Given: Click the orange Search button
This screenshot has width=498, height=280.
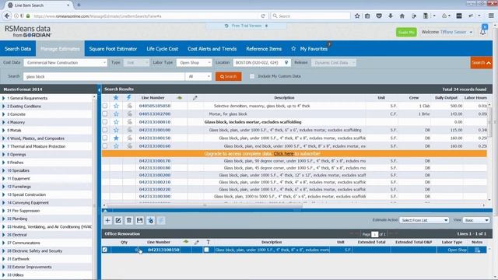Looking at the screenshot, I should 228,76.
